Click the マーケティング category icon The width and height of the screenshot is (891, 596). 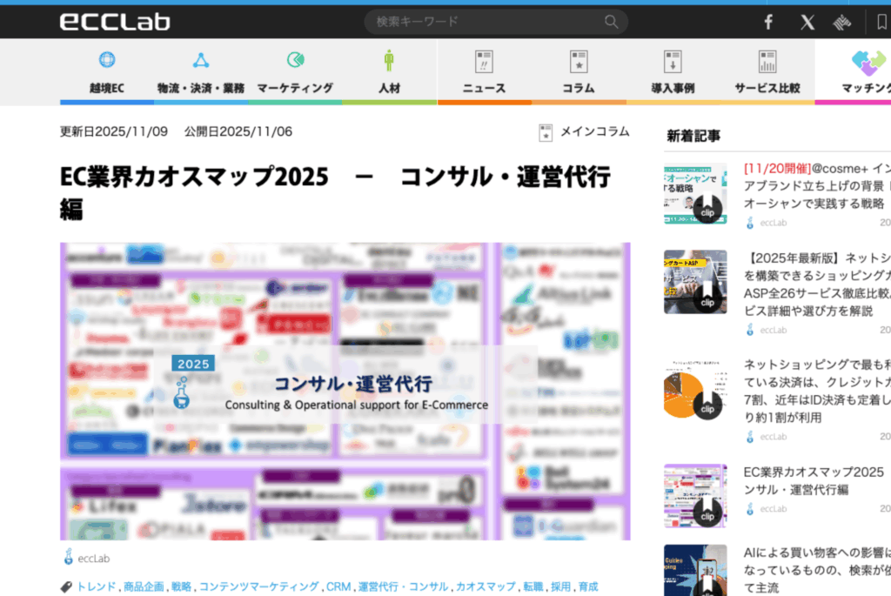point(295,60)
